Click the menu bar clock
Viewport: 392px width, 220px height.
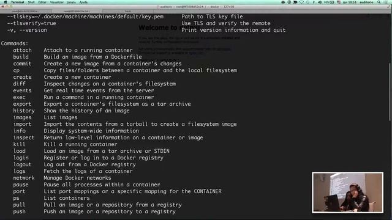pos(350,2)
